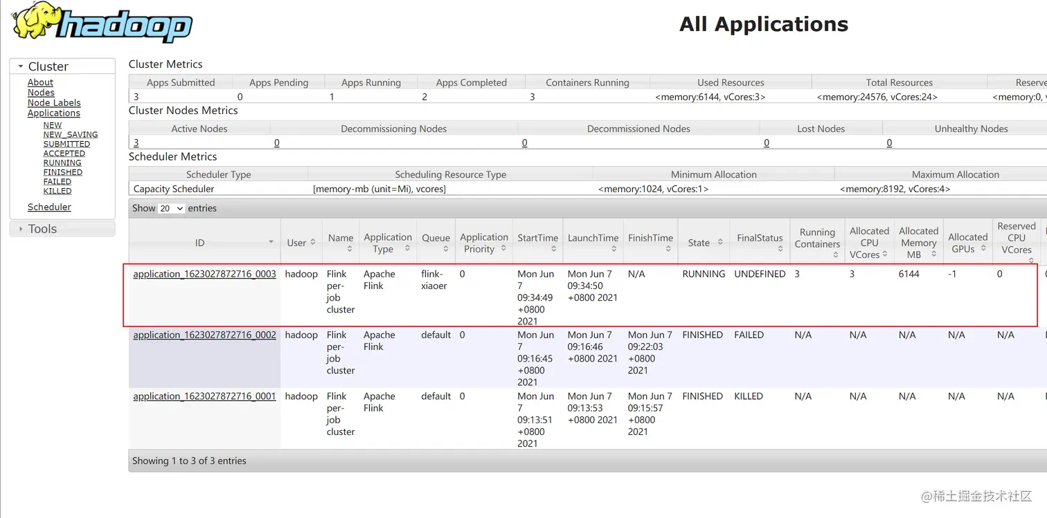Open application_1623027872716_0001 details

[x=204, y=396]
